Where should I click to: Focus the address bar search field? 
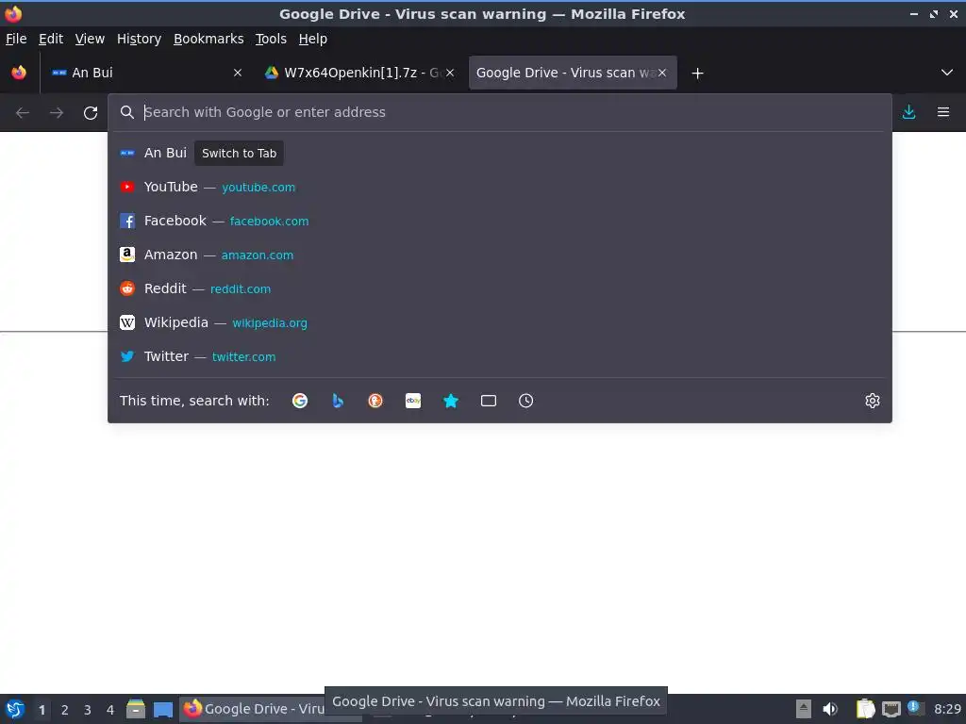pyautogui.click(x=500, y=112)
